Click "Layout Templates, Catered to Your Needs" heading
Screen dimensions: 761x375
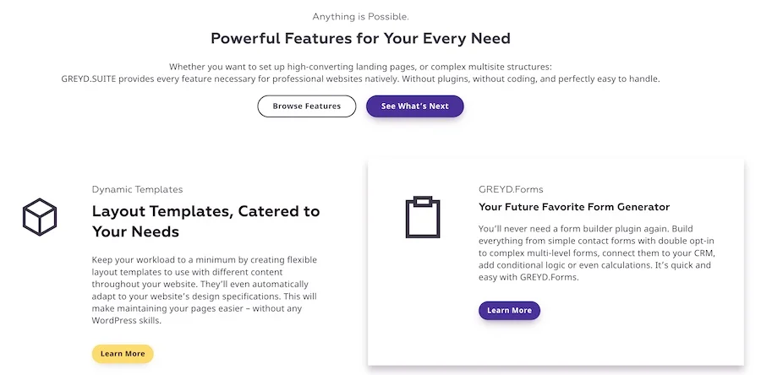click(x=205, y=220)
